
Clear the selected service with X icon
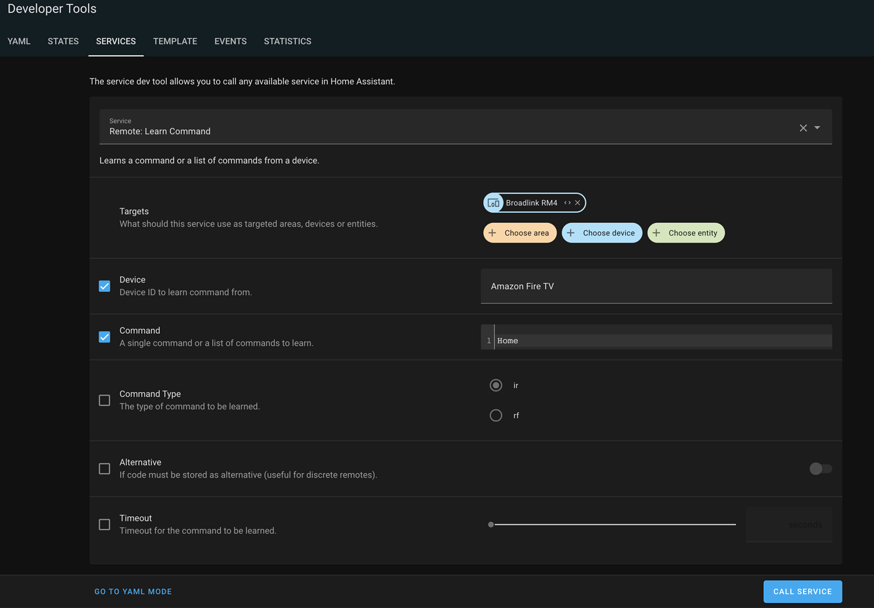(x=803, y=128)
